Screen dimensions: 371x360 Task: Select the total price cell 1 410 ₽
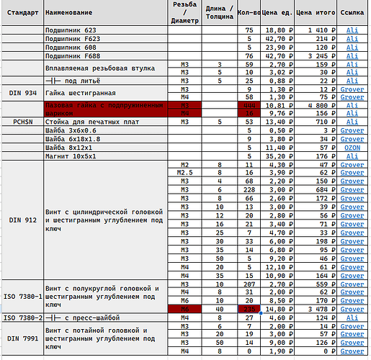pyautogui.click(x=316, y=30)
